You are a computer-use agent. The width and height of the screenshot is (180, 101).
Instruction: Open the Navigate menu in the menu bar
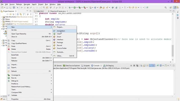[x=27, y=4]
